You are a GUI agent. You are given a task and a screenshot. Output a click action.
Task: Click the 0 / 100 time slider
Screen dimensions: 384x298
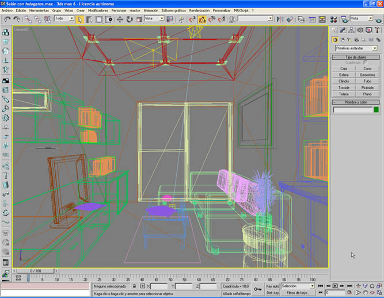point(36,270)
